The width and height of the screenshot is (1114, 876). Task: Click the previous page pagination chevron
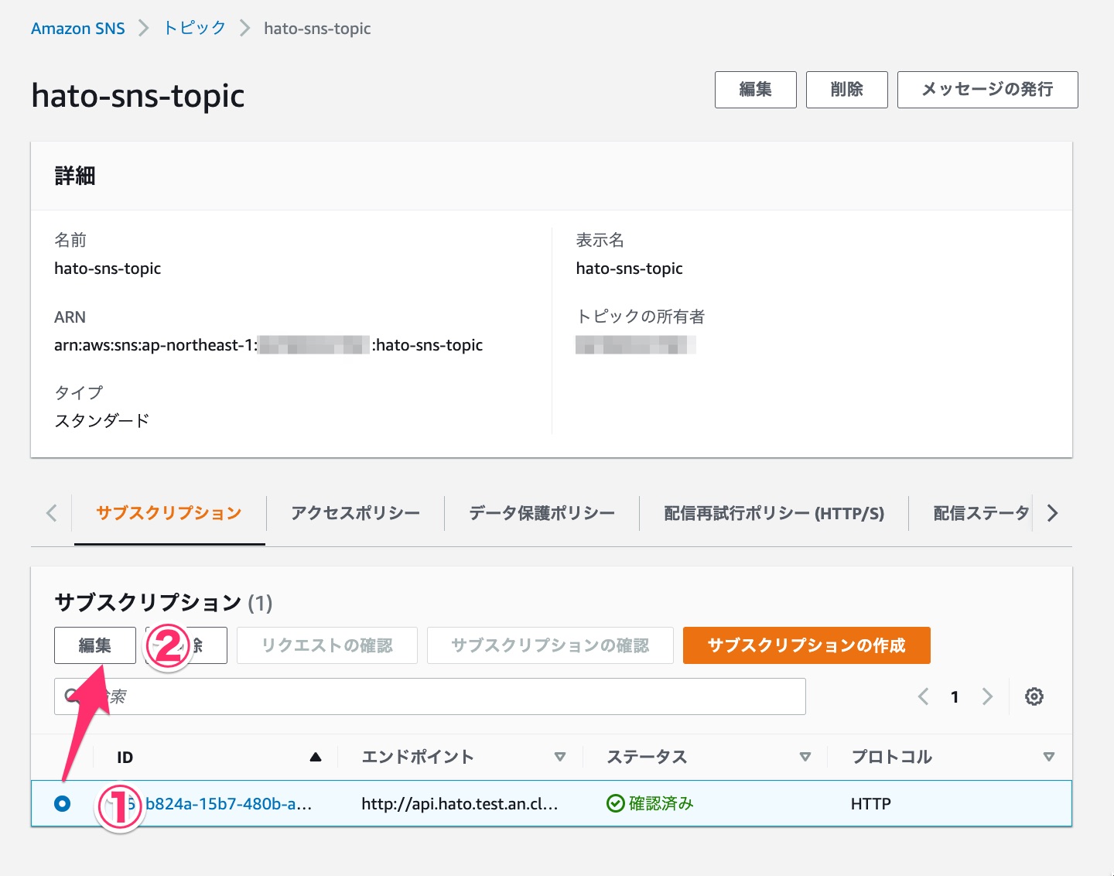pos(922,696)
